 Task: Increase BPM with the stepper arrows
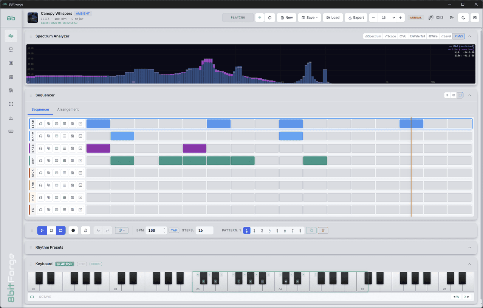(x=164, y=228)
